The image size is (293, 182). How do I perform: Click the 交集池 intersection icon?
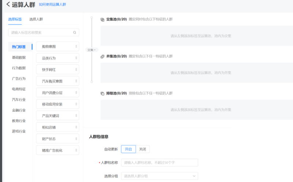[103, 20]
